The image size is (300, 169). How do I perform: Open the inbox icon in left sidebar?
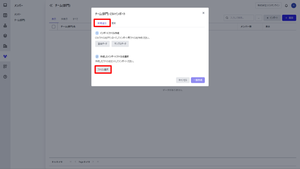pyautogui.click(x=5, y=5)
